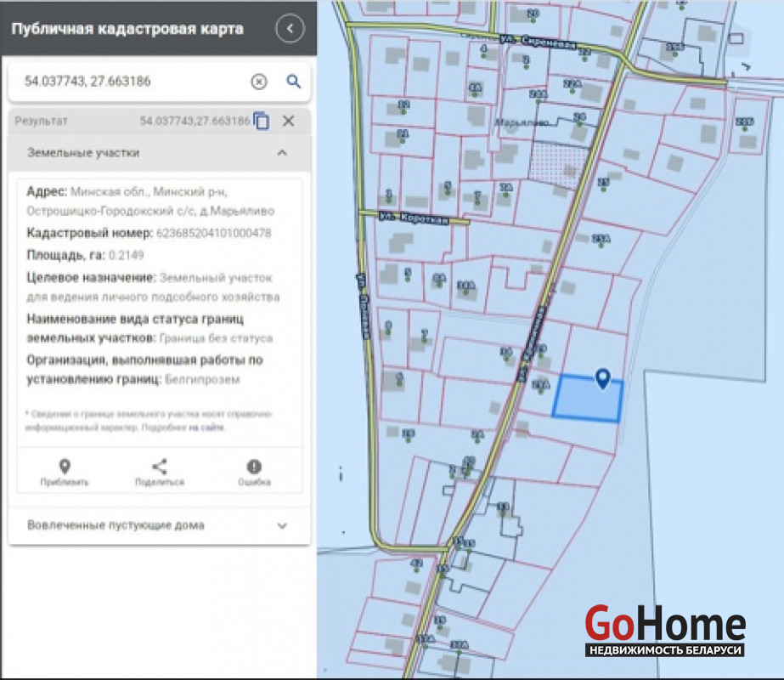Close the Результат panel

pyautogui.click(x=288, y=121)
